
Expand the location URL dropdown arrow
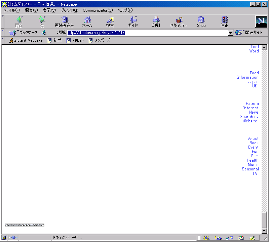(x=231, y=33)
